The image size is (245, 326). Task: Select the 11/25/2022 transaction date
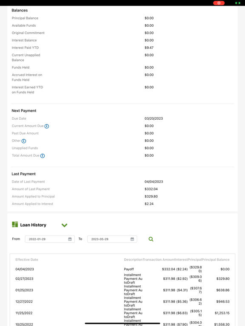24,313
